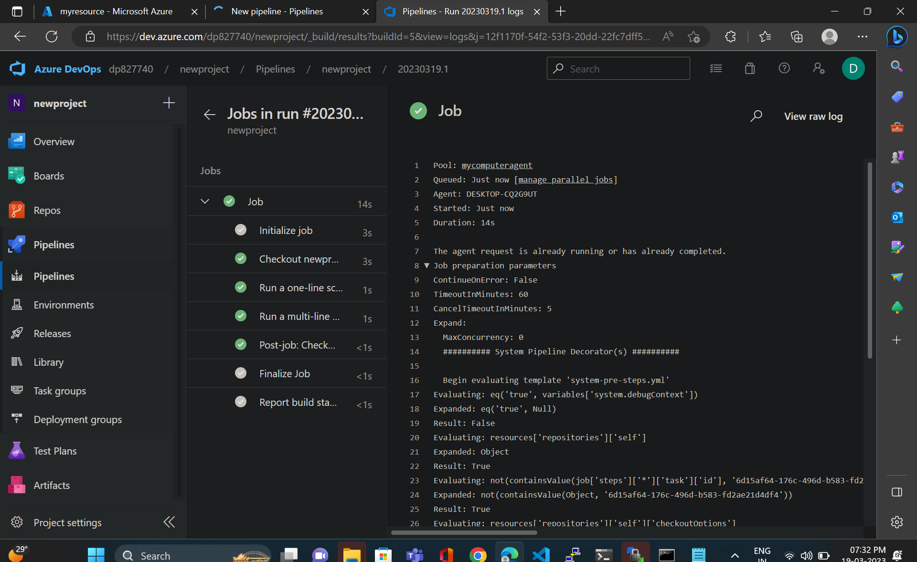The image size is (917, 562).
Task: Open the Environments section
Action: (x=63, y=305)
